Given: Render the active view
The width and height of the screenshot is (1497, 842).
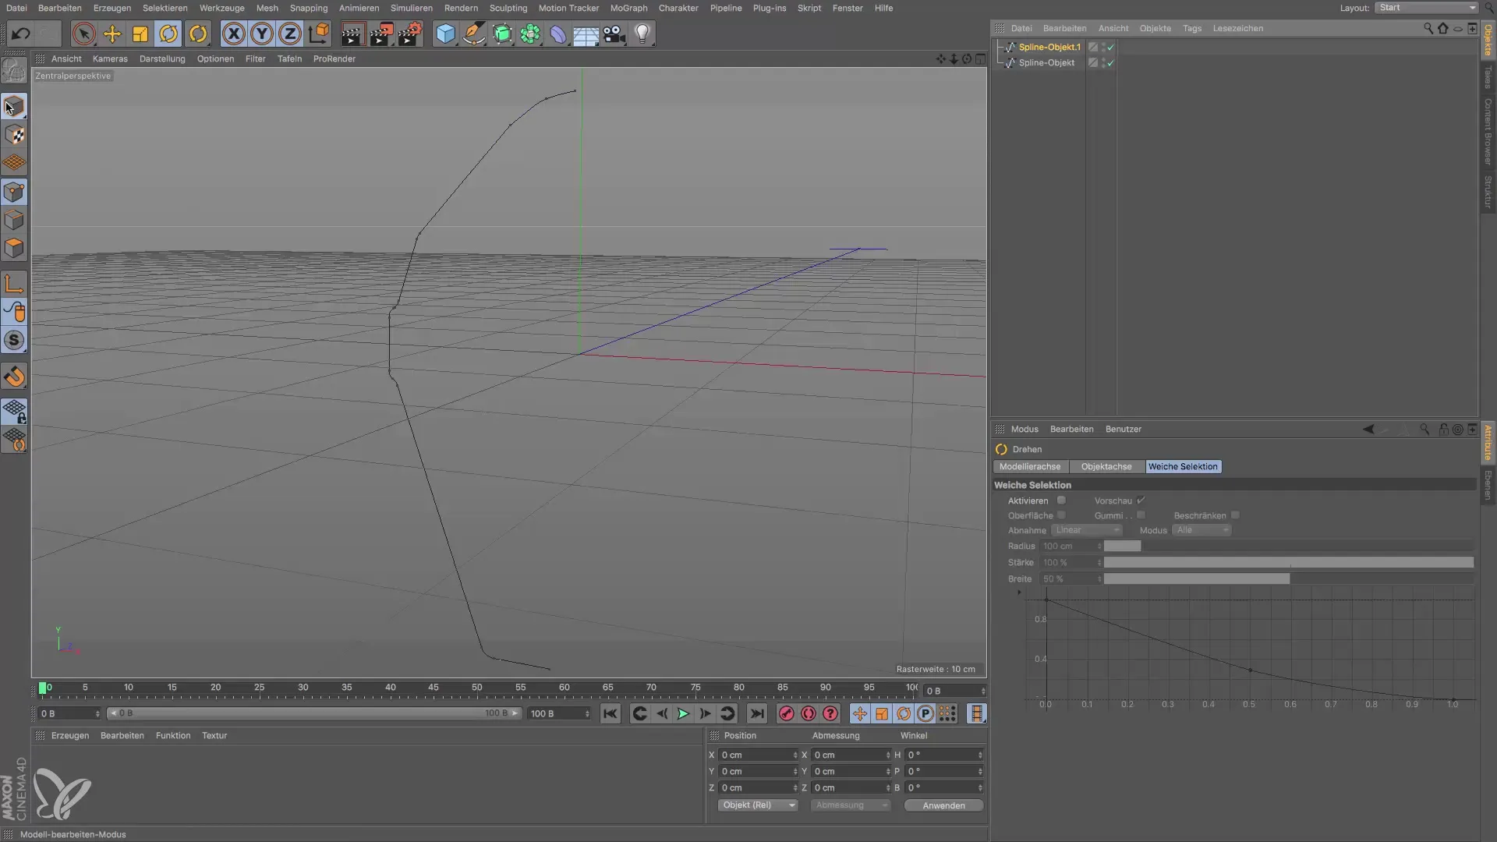Looking at the screenshot, I should pos(352,34).
